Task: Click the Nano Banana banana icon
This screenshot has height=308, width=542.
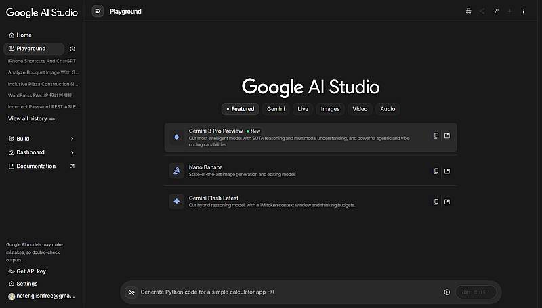Action: 177,171
